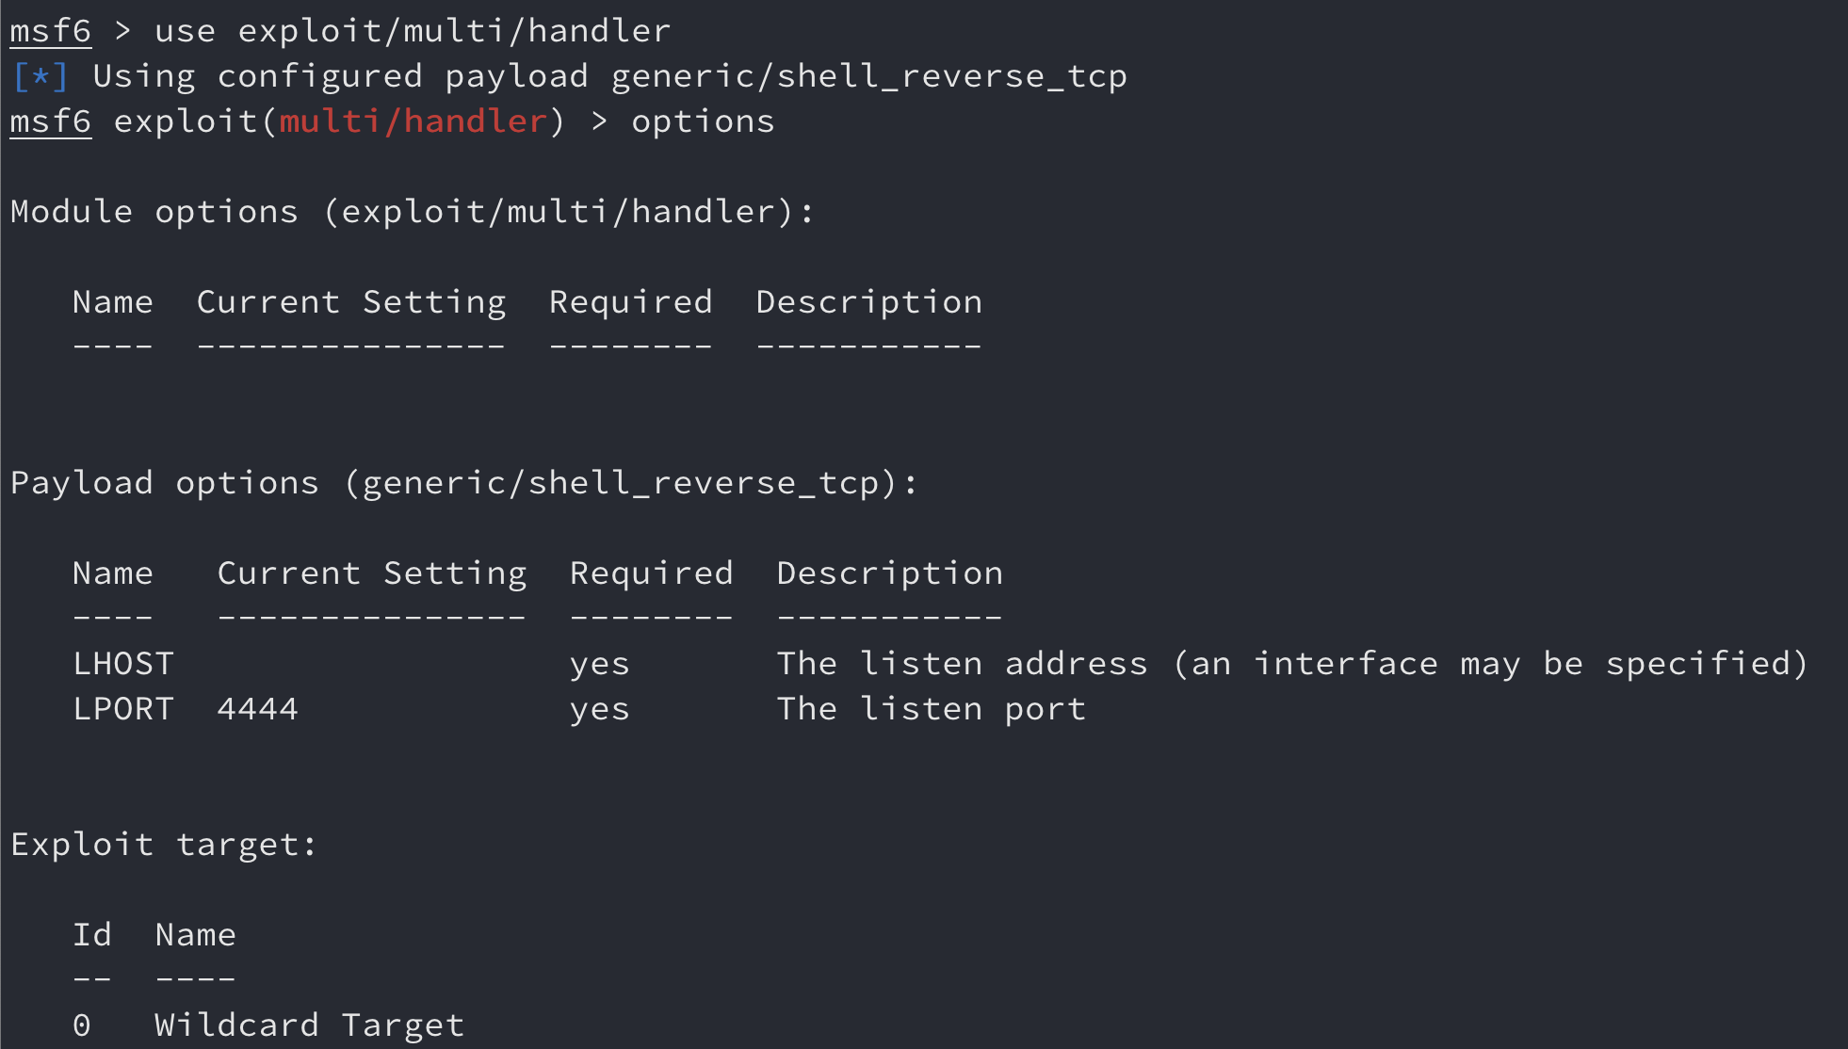
Task: Click the 'options' command text
Action: 703,122
